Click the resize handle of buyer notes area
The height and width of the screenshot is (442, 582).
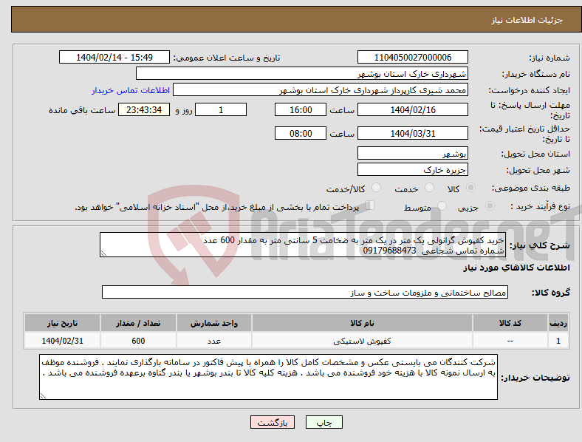(43, 396)
